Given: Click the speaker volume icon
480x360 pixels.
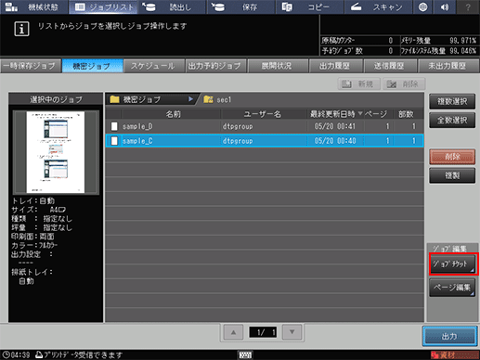Looking at the screenshot, I should [x=445, y=6].
